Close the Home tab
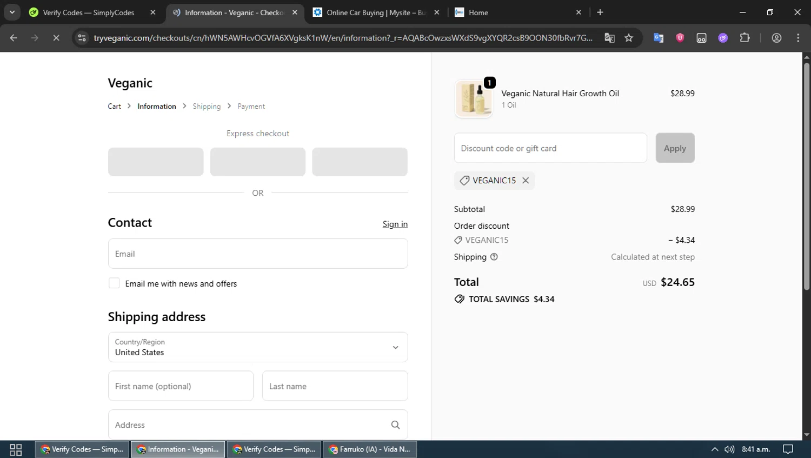This screenshot has width=811, height=458. coord(579,12)
